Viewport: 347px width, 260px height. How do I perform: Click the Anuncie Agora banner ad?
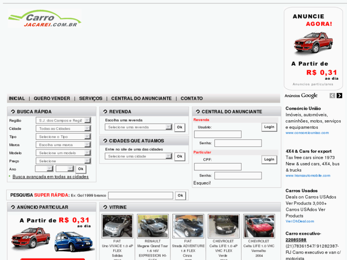(x=313, y=49)
